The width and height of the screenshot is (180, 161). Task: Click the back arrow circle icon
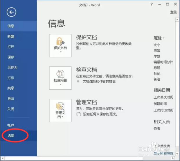pos(11,12)
